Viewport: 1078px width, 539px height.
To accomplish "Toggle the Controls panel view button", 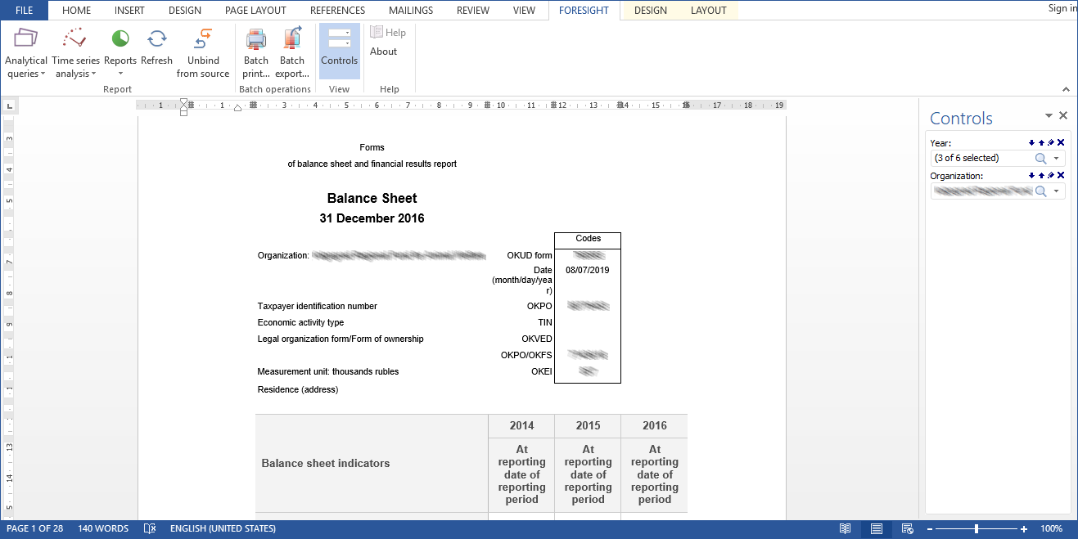I will coord(339,49).
